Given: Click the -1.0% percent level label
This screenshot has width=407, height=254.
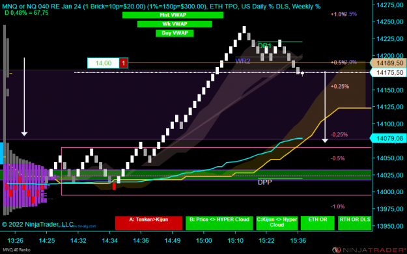Looking at the screenshot, I should [337, 206].
